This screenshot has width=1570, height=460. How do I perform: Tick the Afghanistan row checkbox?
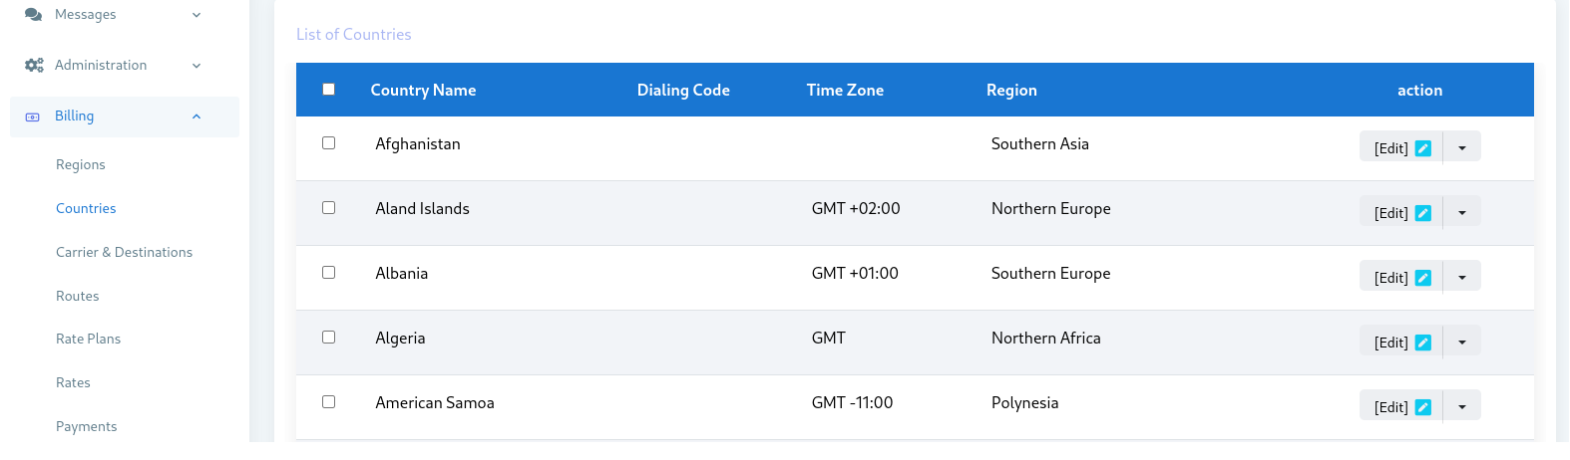point(328,143)
